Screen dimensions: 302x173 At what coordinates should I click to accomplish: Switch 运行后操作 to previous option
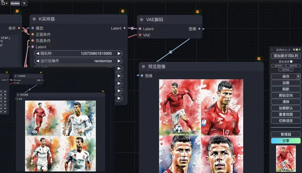pyautogui.click(x=38, y=61)
